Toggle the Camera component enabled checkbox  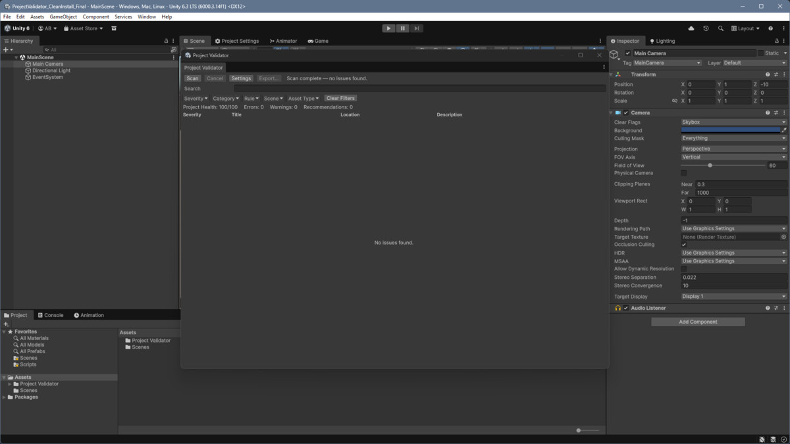pos(626,112)
